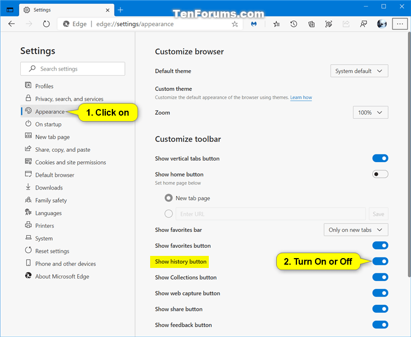Click the address bar URL

point(135,24)
